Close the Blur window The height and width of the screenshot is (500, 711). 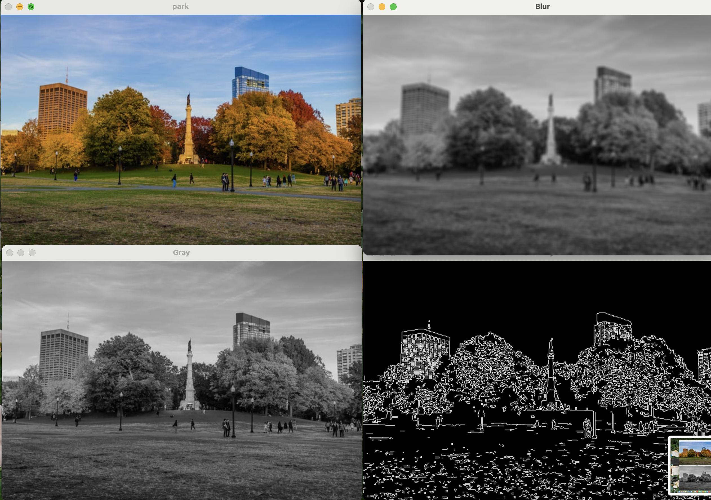371,7
